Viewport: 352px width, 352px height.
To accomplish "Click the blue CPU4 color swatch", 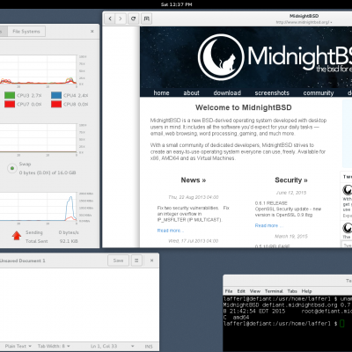I will point(56,95).
